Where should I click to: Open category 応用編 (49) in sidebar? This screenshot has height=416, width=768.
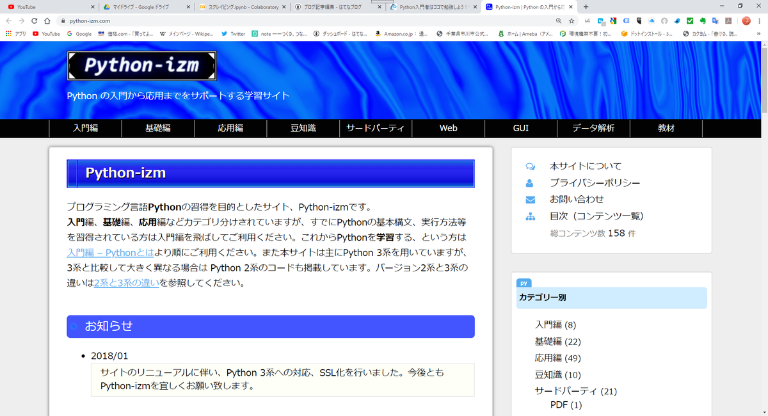coord(558,358)
